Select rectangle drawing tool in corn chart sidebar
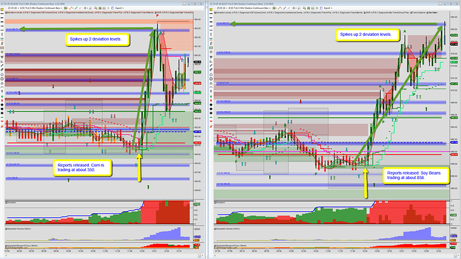The height and width of the screenshot is (259, 461). [2, 79]
